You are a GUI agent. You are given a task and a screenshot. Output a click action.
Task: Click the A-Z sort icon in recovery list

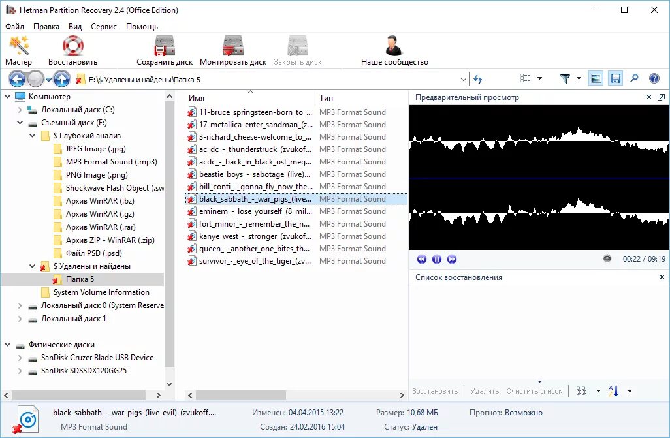[613, 390]
